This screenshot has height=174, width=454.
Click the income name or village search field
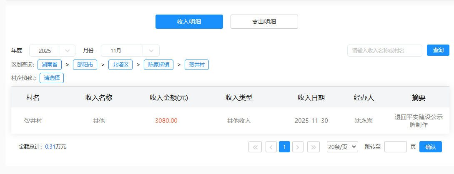(x=384, y=50)
